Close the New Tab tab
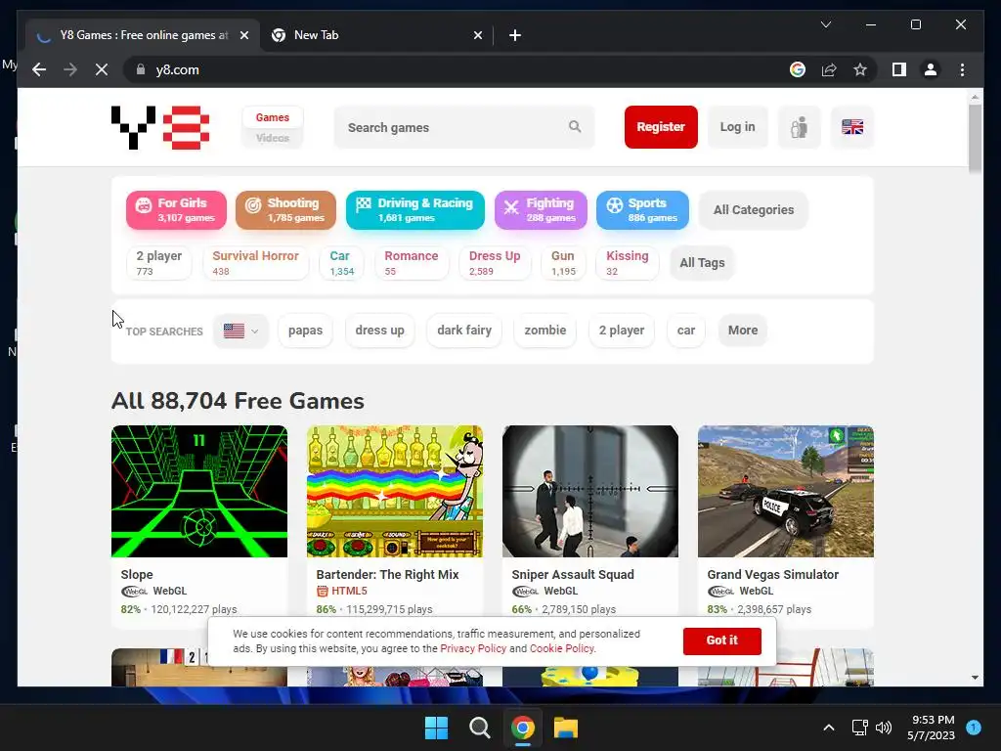 tap(477, 35)
